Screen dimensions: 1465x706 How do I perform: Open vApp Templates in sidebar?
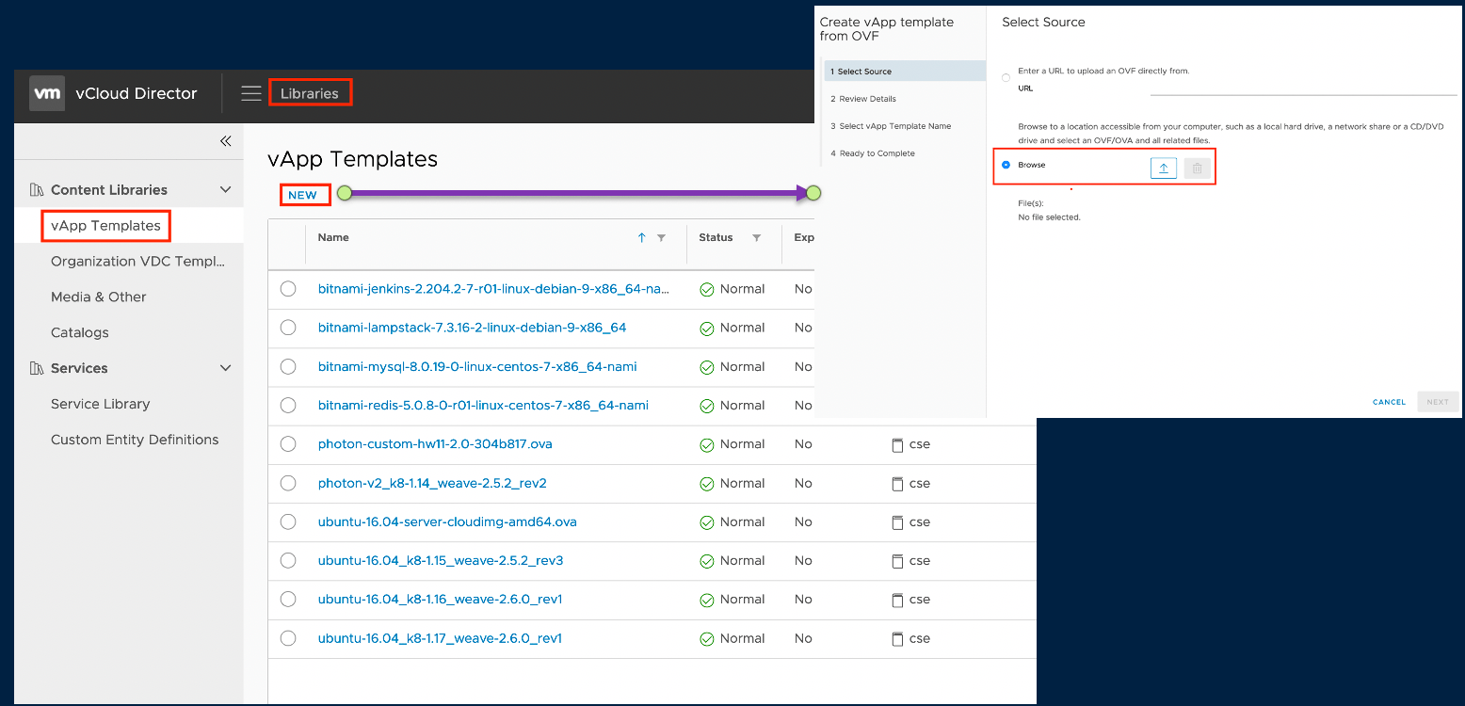105,226
